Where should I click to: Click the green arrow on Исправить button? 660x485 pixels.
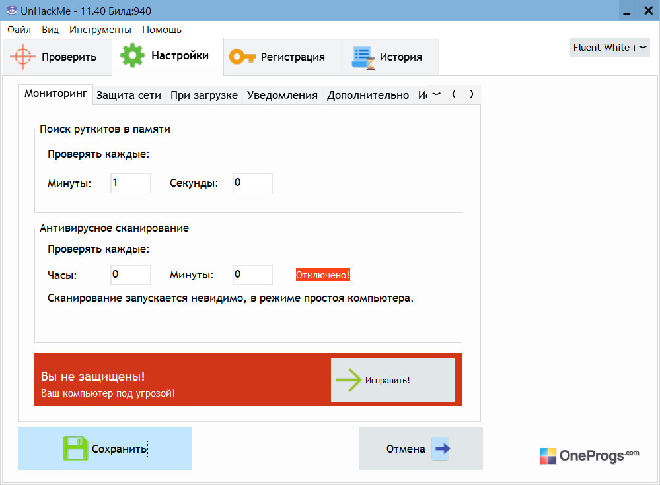(x=349, y=380)
